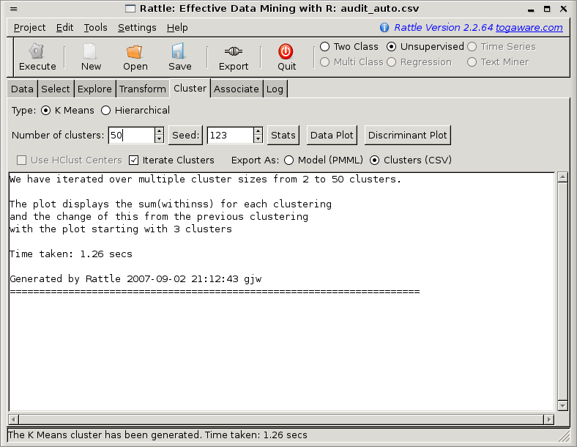Open the window menu icon in title bar
The height and width of the screenshot is (447, 577).
point(14,9)
